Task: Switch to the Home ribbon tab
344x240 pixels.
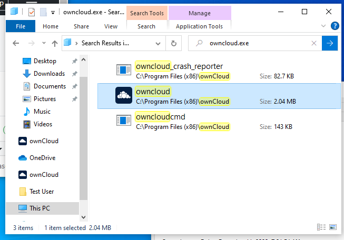Action: coord(51,26)
